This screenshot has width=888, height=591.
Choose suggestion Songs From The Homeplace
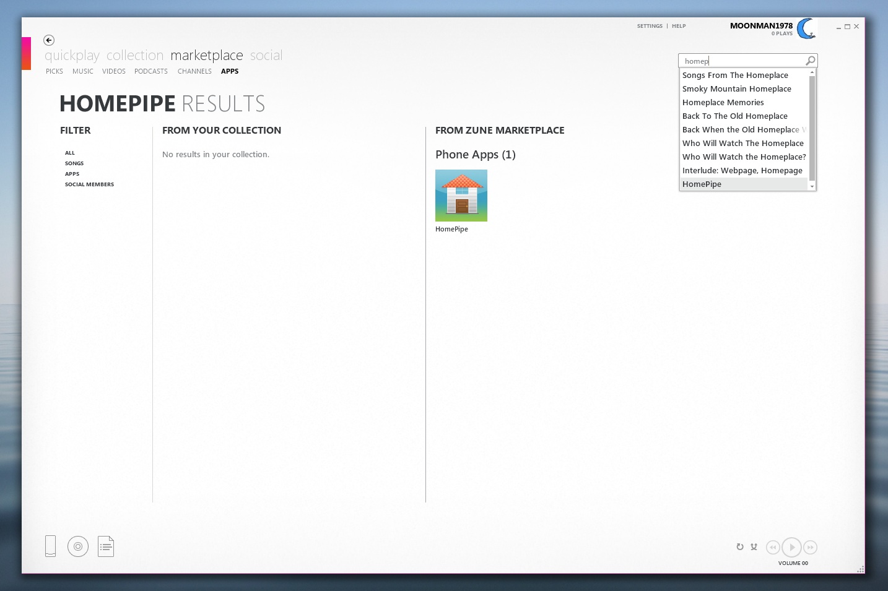coord(744,75)
